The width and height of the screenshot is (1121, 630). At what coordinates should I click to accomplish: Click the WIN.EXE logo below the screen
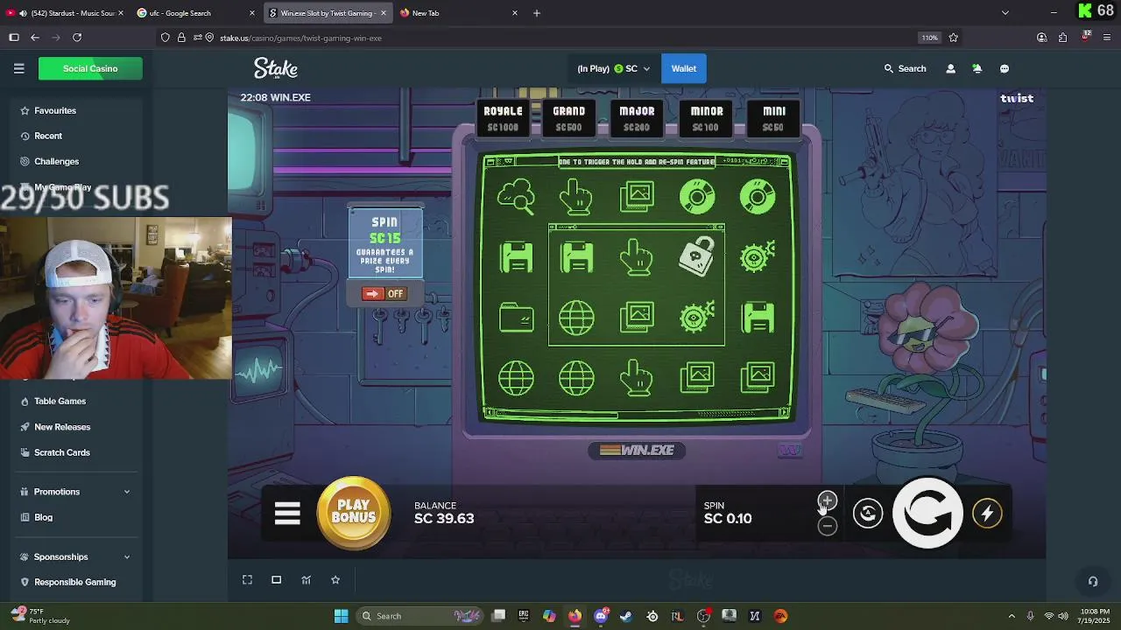(x=637, y=450)
